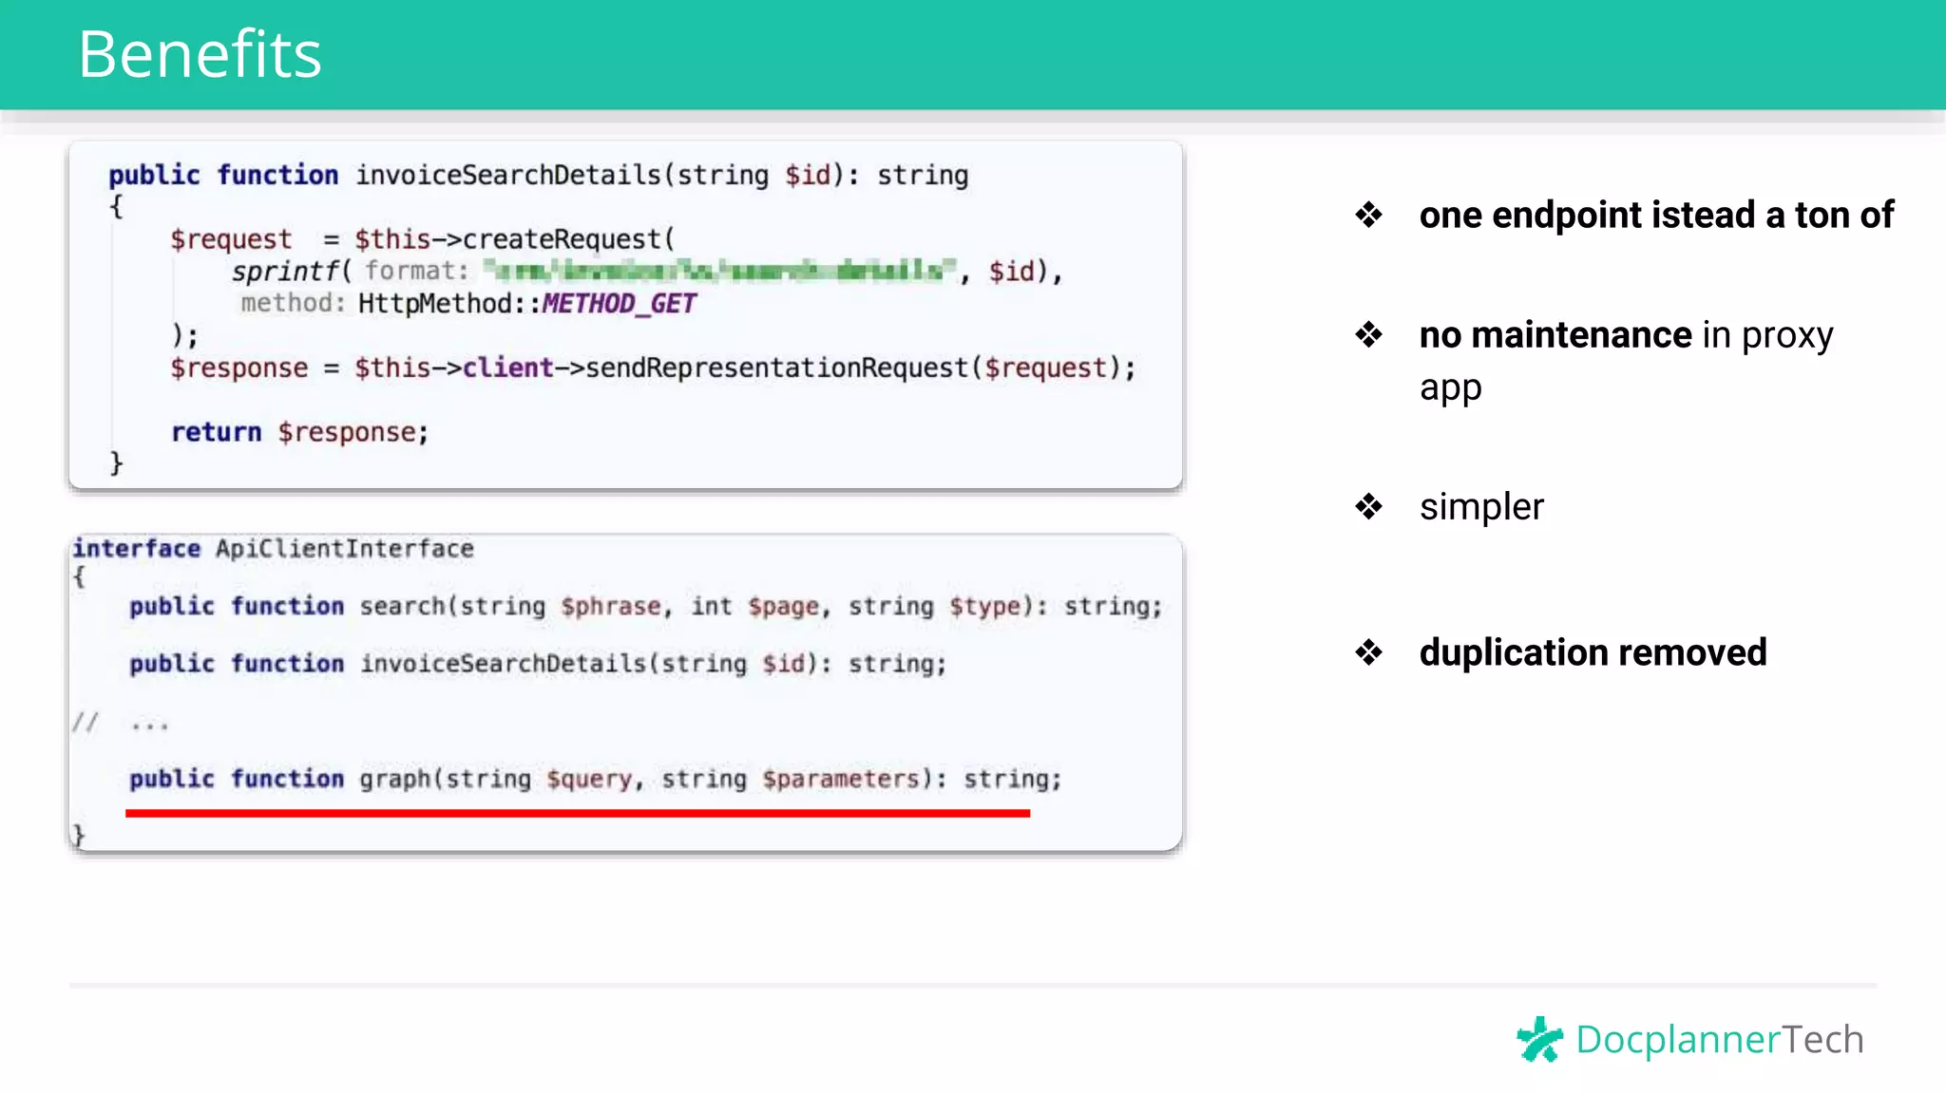This screenshot has height=1094, width=1946.
Task: Click the Benefits slide title
Action: click(200, 54)
